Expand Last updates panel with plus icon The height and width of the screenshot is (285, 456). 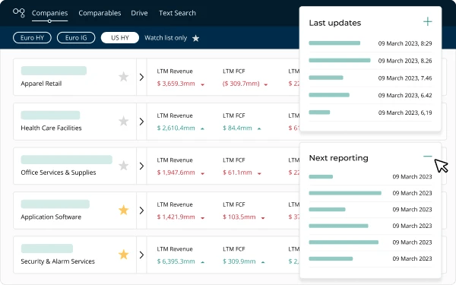(427, 21)
